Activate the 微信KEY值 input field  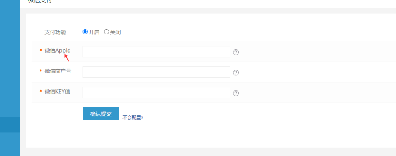pos(156,92)
